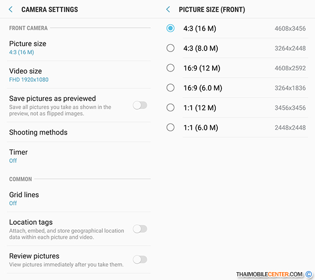The width and height of the screenshot is (315, 280).
Task: Turn on Review pictures switch
Action: click(140, 260)
